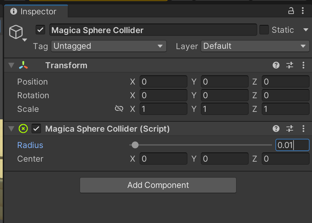Toggle the GameObject active checkbox
Viewport: 312px width, 223px height.
click(40, 30)
